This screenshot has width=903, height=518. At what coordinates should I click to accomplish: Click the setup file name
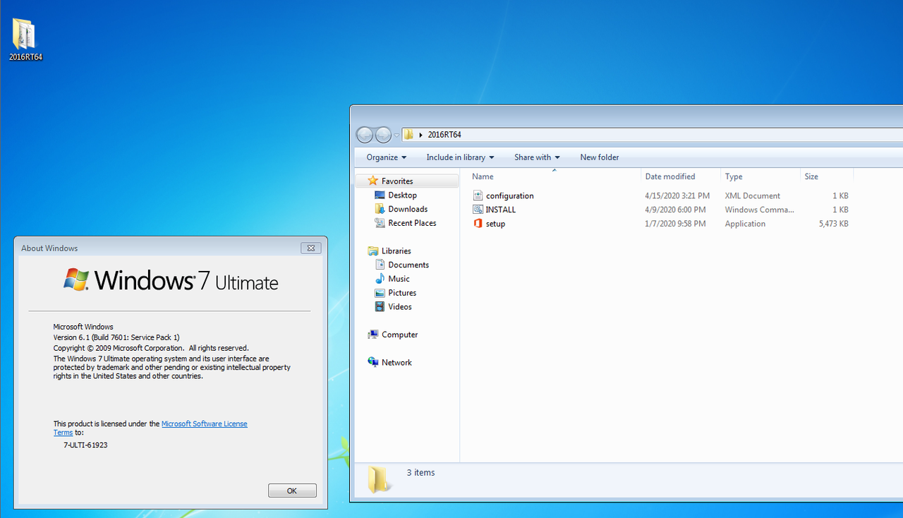496,224
